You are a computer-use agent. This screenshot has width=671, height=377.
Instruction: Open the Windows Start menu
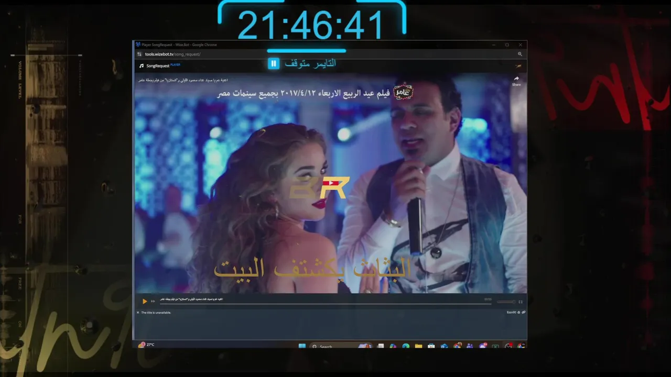(302, 346)
